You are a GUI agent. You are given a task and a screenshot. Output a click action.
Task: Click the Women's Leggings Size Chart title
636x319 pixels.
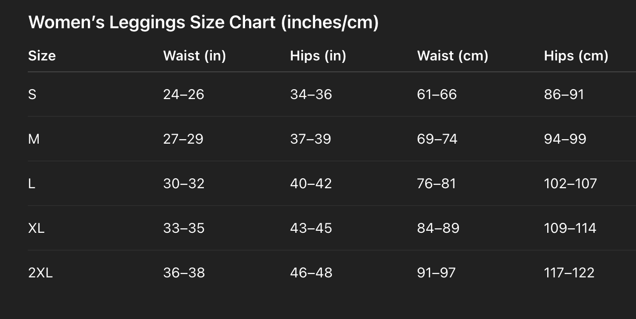click(x=203, y=22)
